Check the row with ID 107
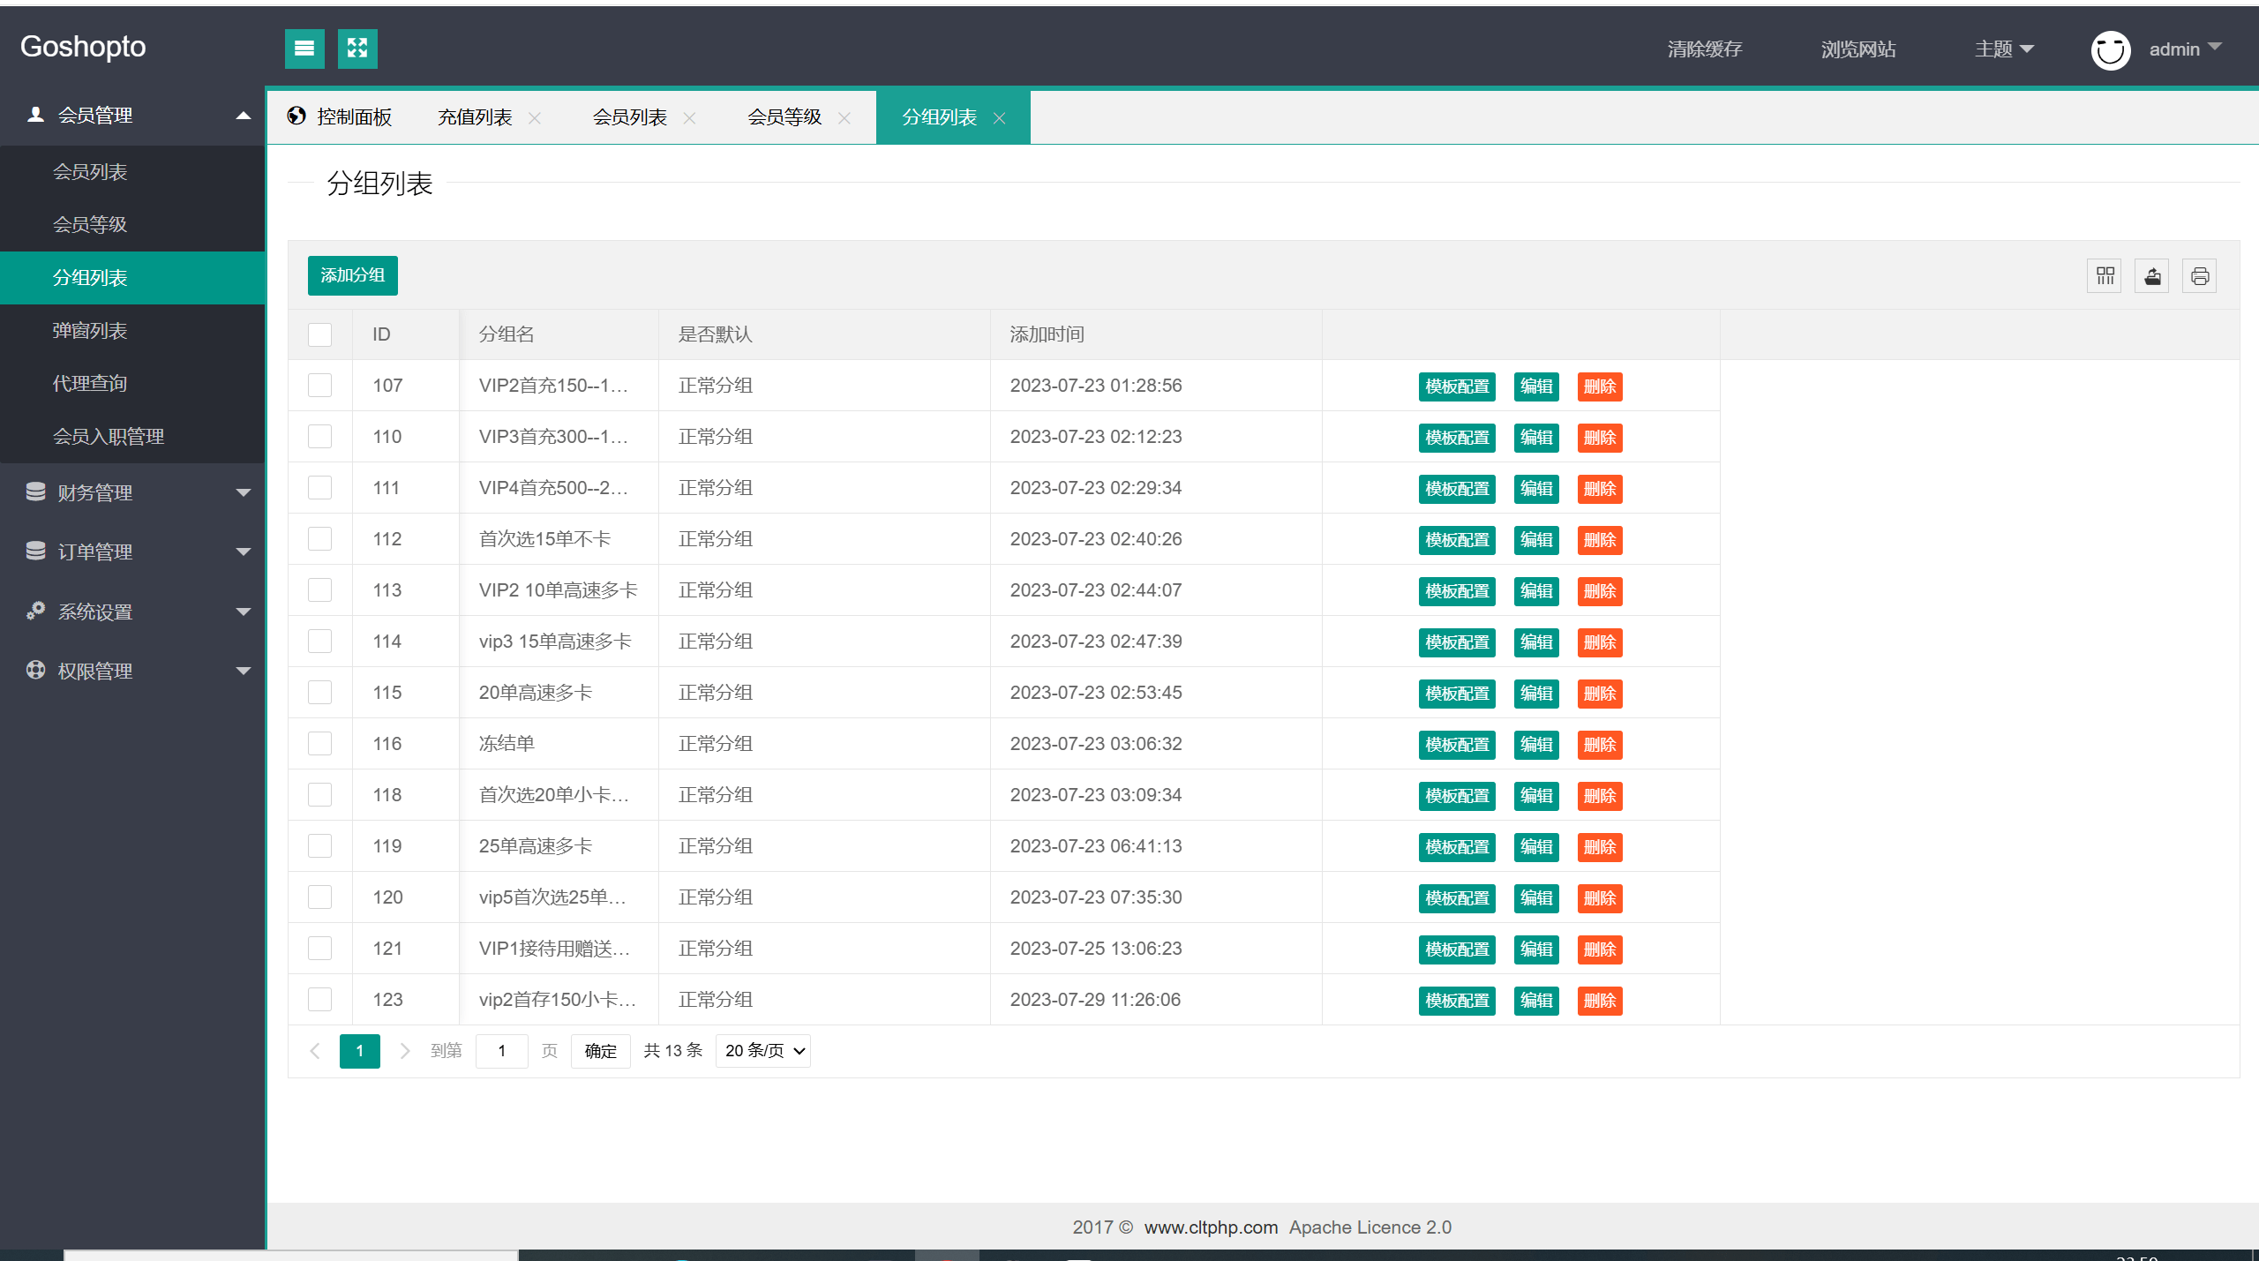The image size is (2259, 1261). pyautogui.click(x=319, y=386)
